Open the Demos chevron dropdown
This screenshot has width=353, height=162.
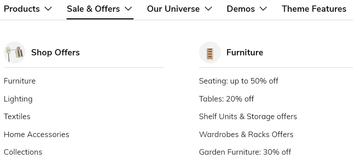click(x=263, y=9)
